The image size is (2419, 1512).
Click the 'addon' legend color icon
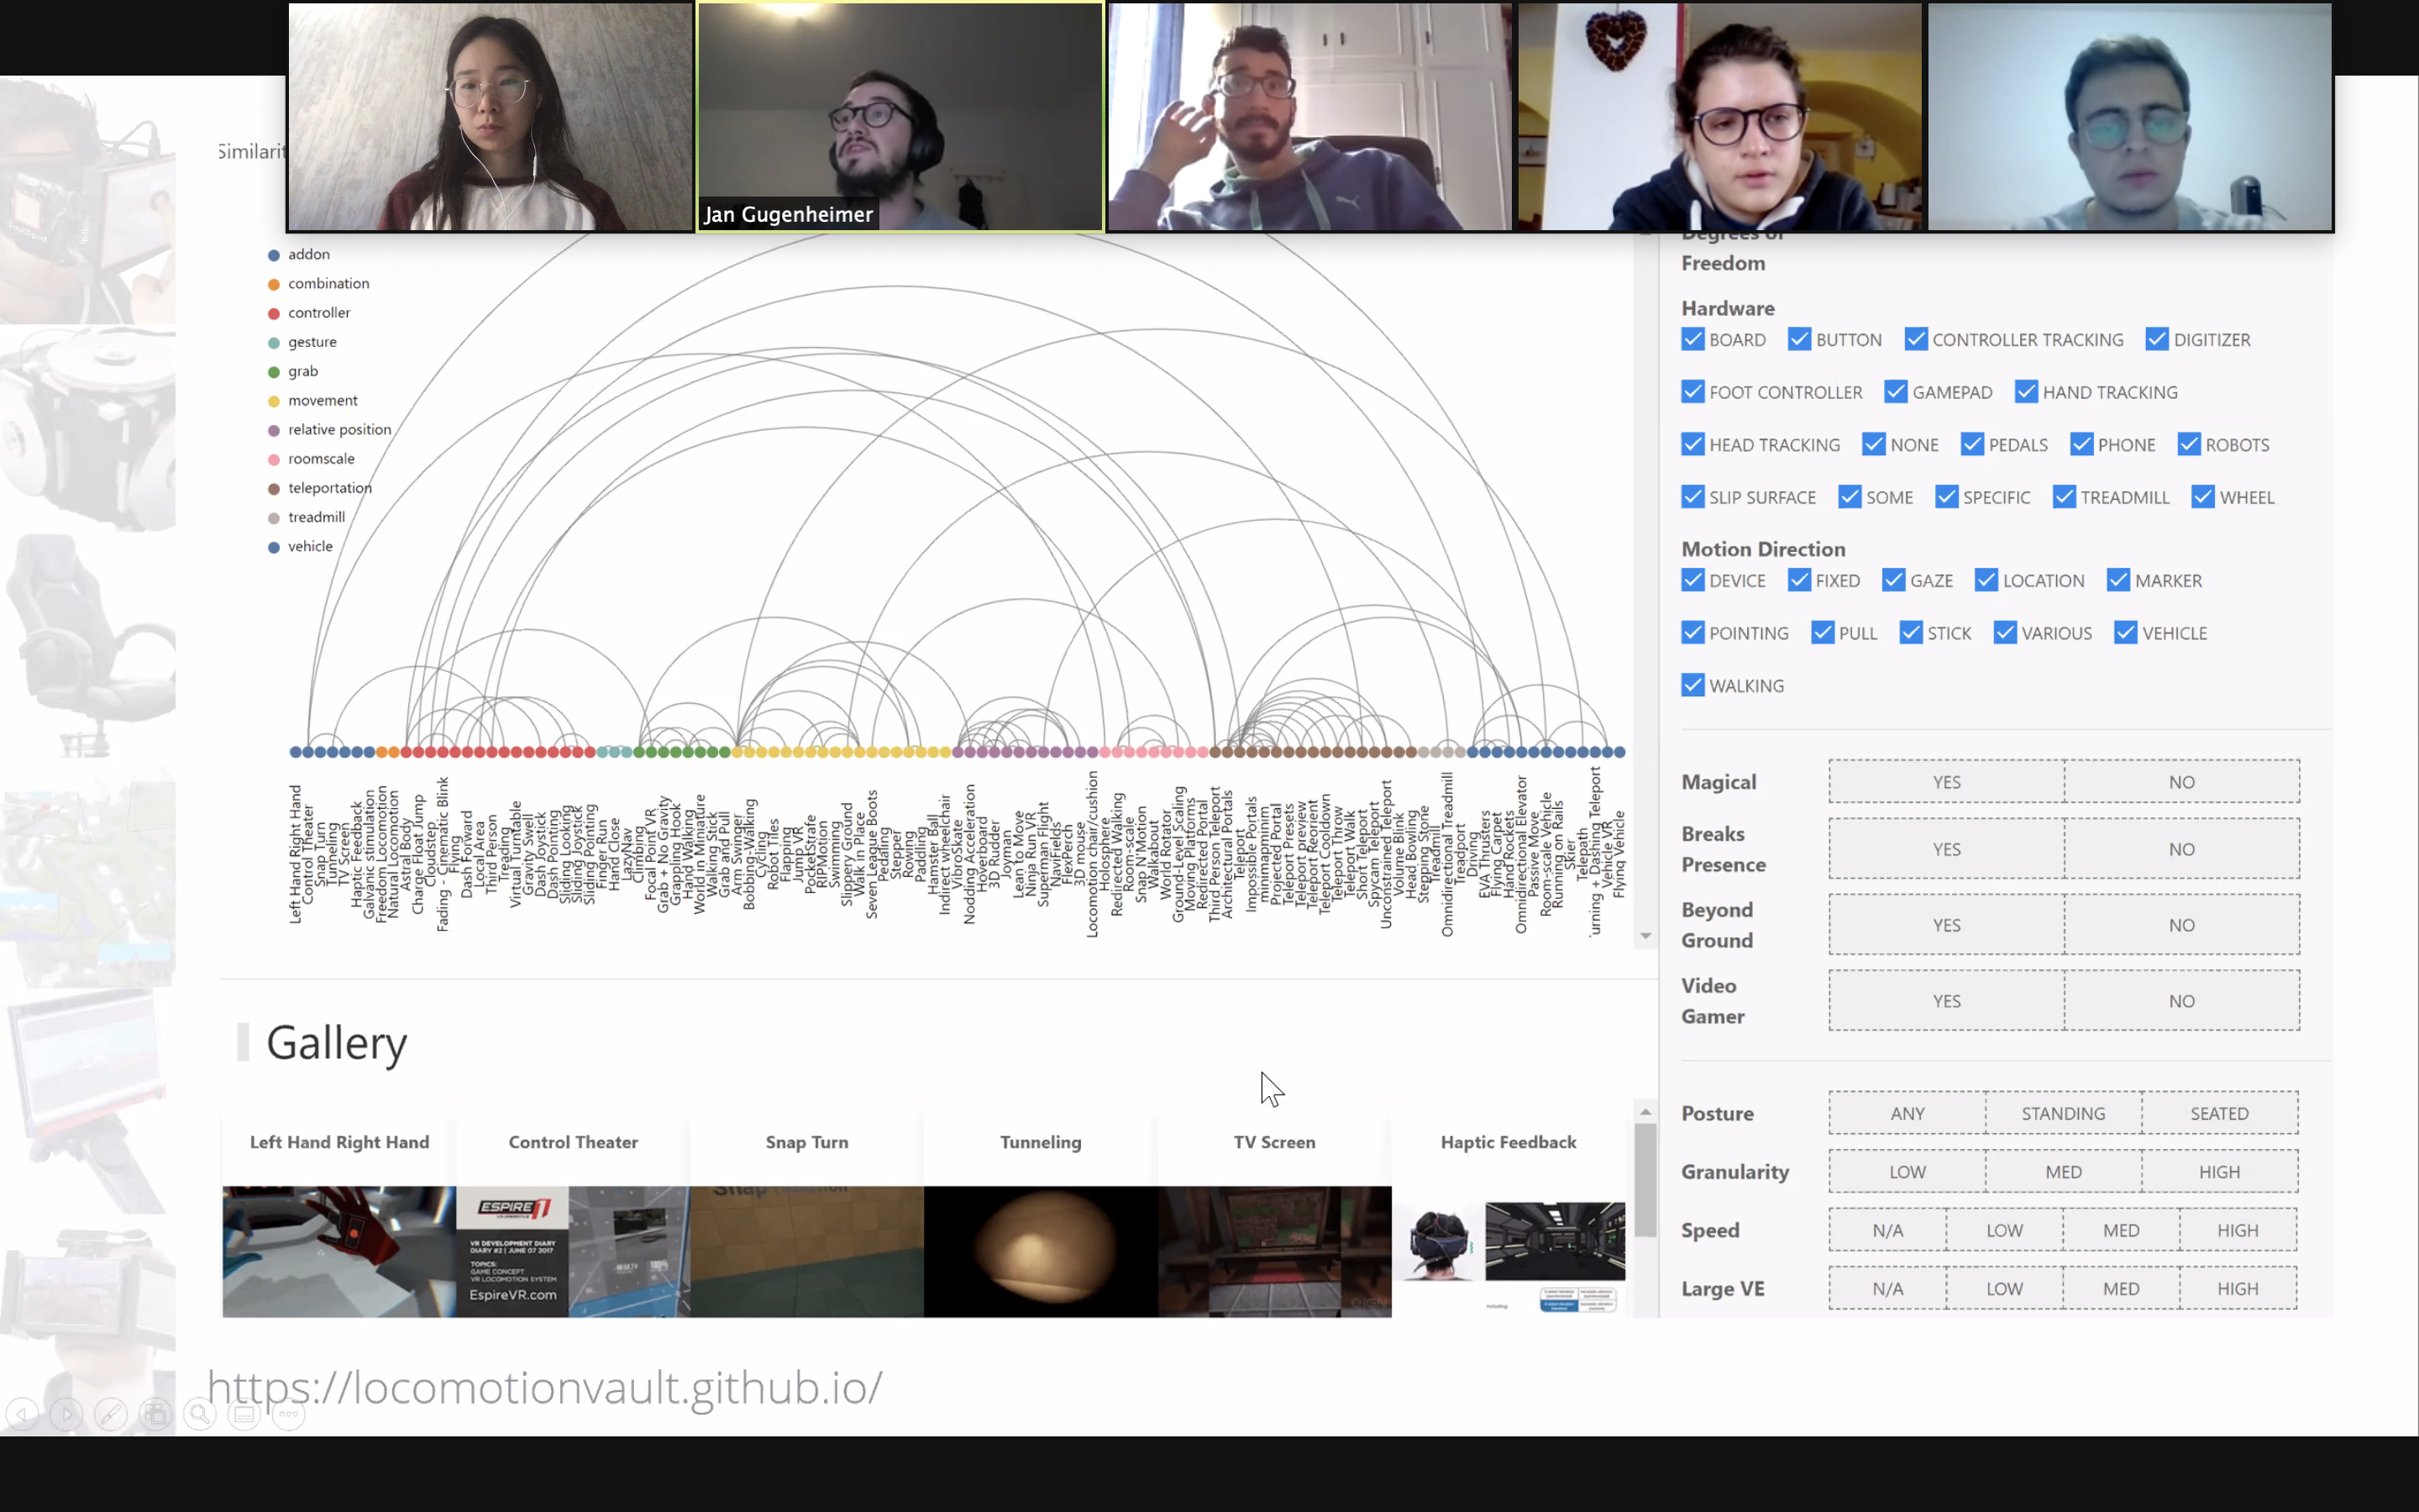click(274, 253)
